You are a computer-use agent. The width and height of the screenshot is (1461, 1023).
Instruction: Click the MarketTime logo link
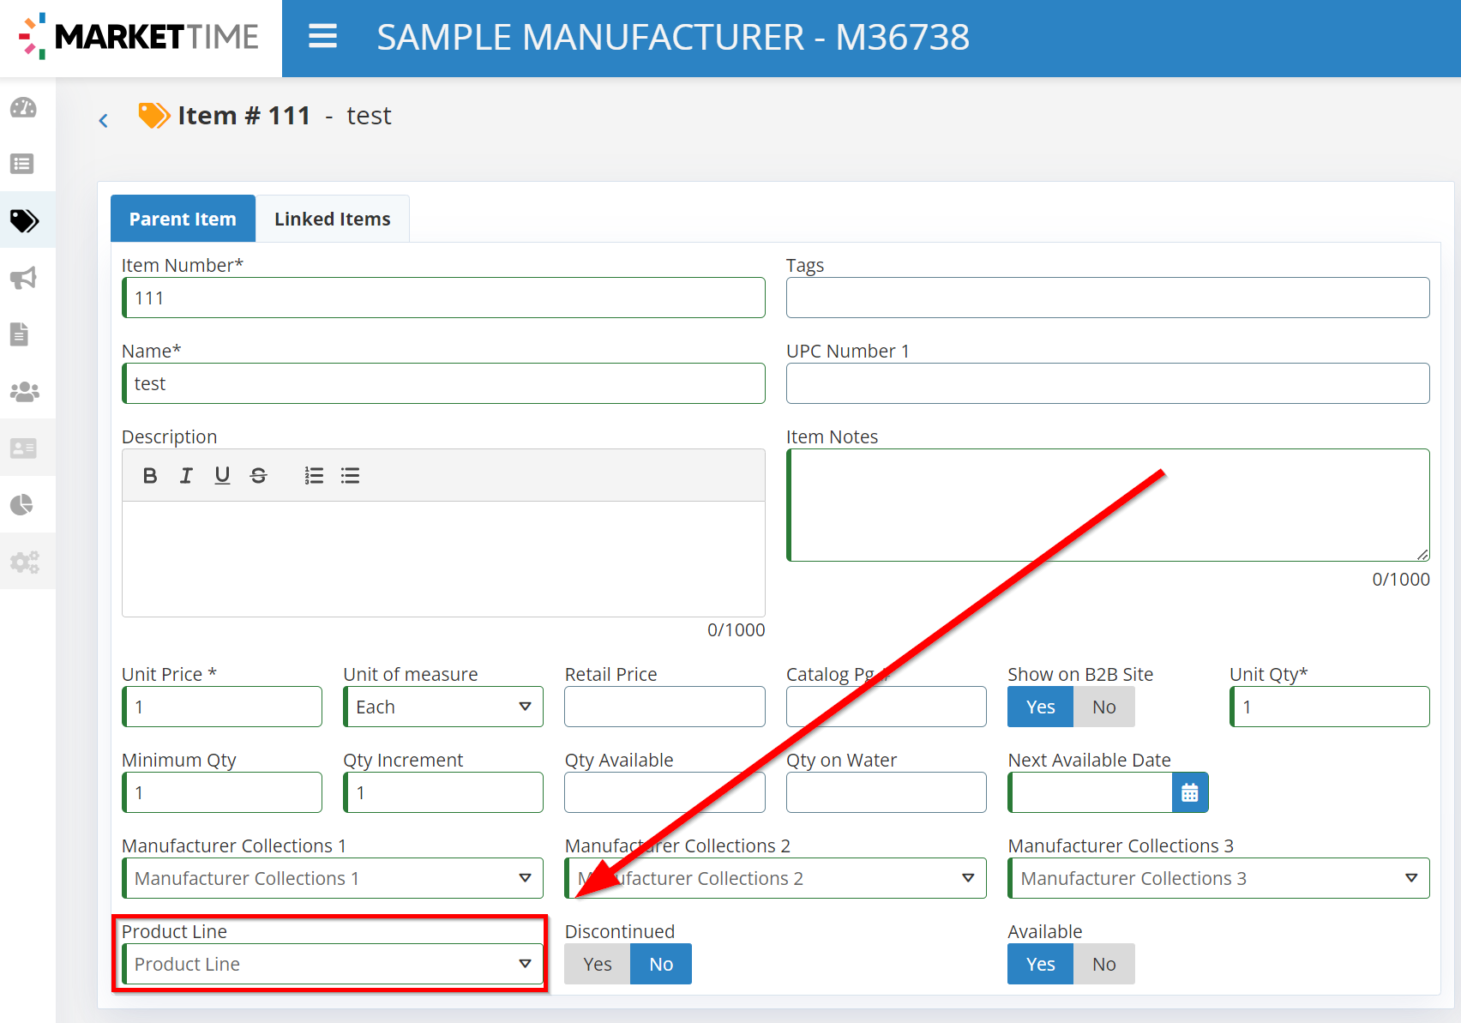tap(140, 37)
